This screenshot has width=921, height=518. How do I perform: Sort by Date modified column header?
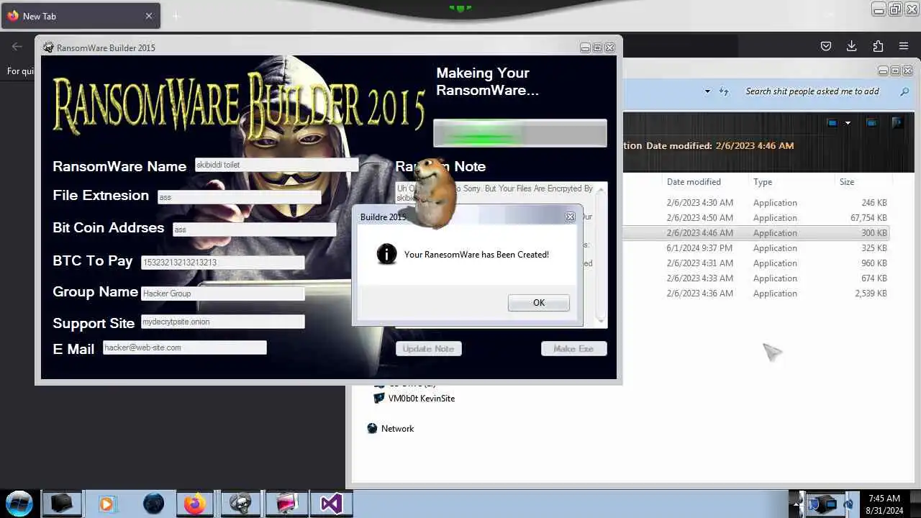[694, 182]
